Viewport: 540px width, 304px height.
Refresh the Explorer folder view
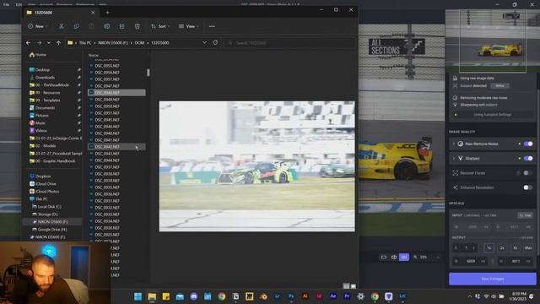(x=215, y=43)
